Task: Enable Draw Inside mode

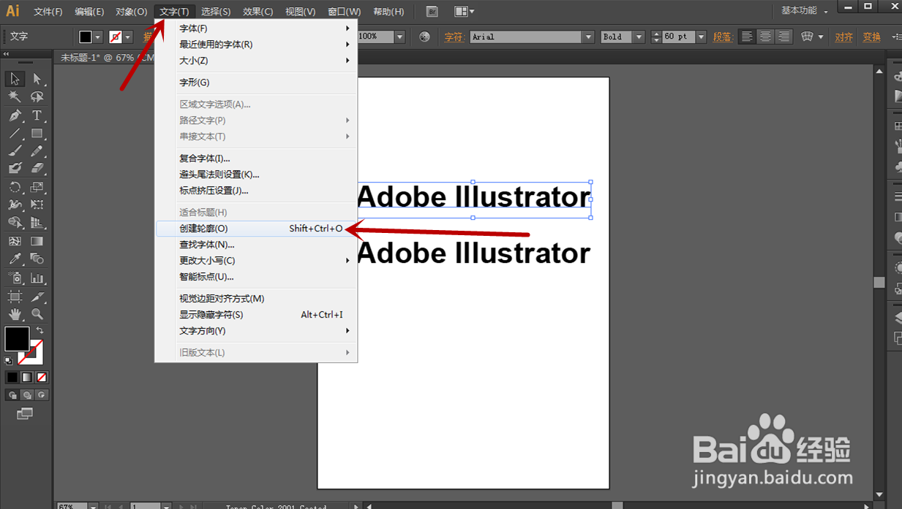Action: click(x=42, y=395)
